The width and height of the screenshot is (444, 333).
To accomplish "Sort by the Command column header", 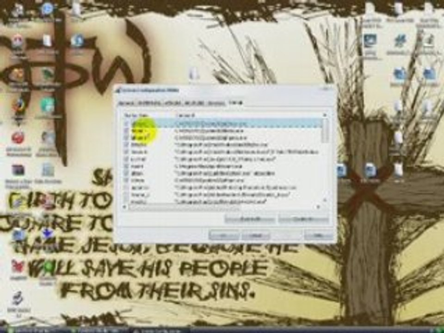I will (x=248, y=115).
